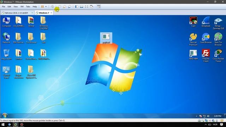
Task: Launch the Wireshark shortcut
Action: pyautogui.click(x=206, y=22)
